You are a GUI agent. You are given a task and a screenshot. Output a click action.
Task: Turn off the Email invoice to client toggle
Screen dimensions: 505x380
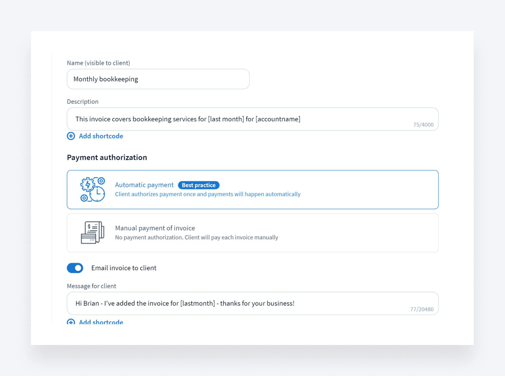coord(75,268)
